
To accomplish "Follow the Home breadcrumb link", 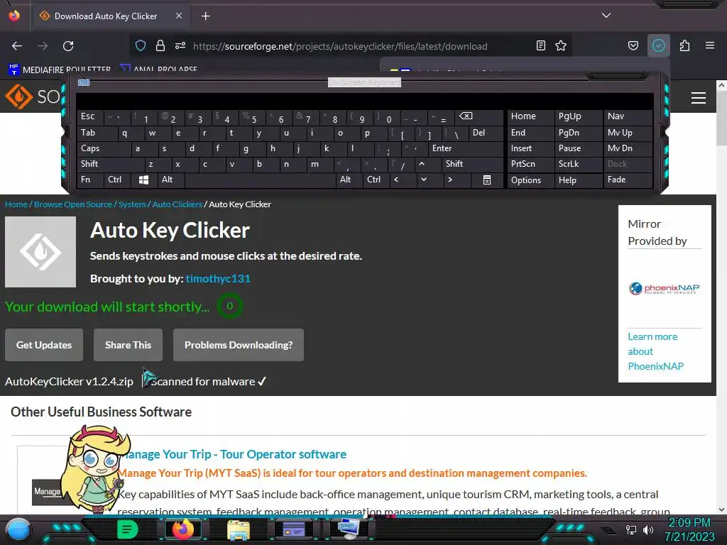I will (x=16, y=204).
